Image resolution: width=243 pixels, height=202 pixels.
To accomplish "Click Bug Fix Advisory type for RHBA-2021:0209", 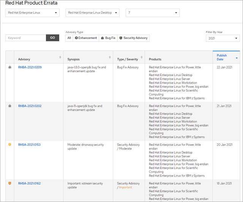I will click(x=128, y=67).
